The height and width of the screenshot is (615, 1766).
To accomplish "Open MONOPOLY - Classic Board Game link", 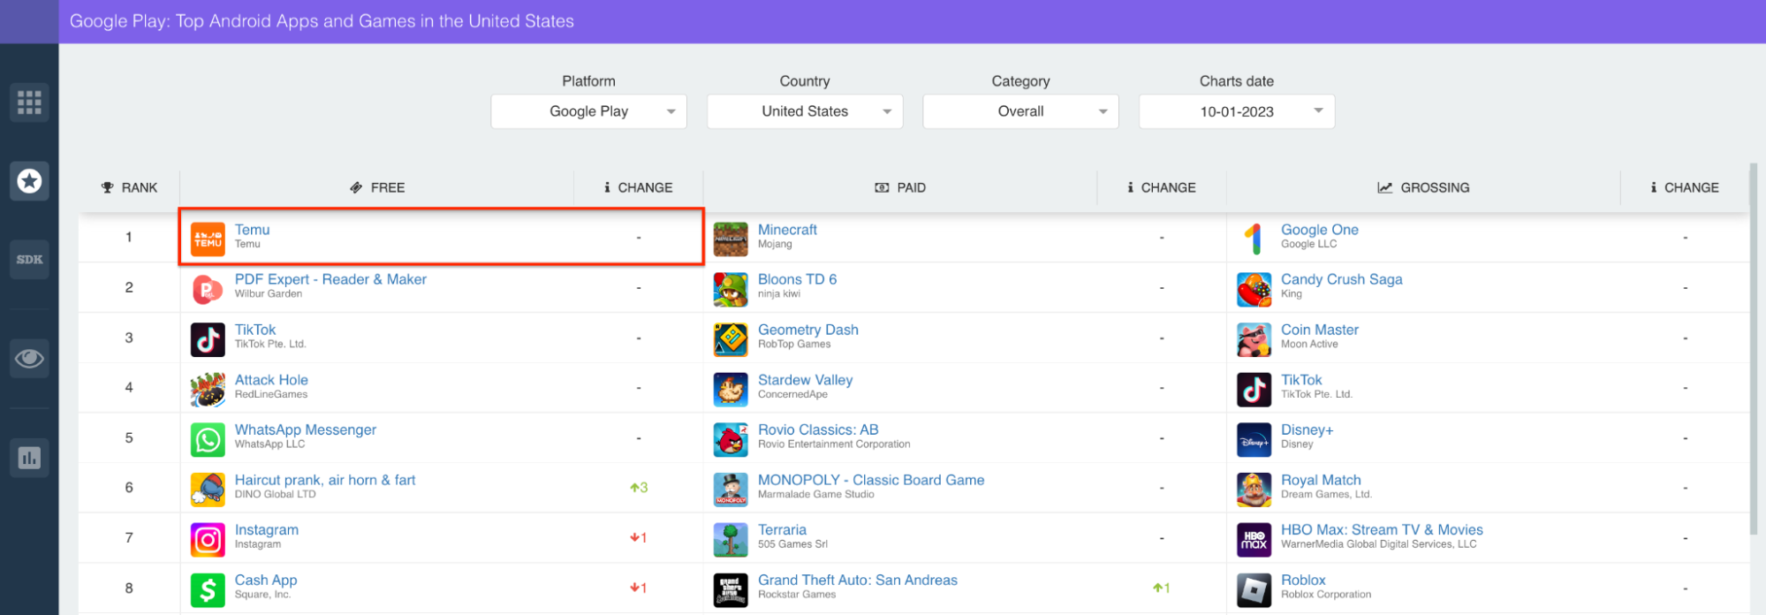I will click(x=871, y=480).
